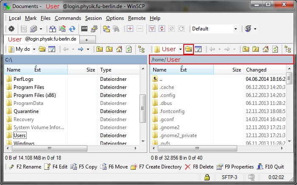The image size is (297, 185).
Task: Select the User@login.physik.fu-berlin.de session tab
Action: [x=42, y=39]
